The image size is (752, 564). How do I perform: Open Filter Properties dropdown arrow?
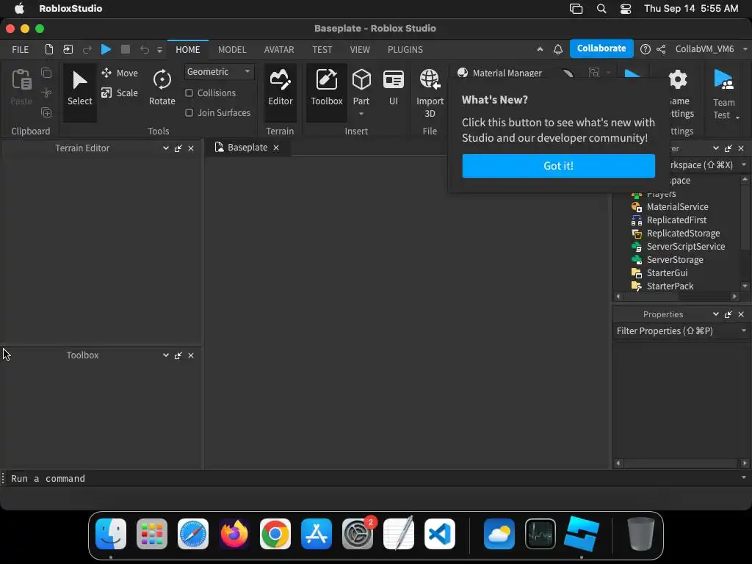(x=744, y=330)
